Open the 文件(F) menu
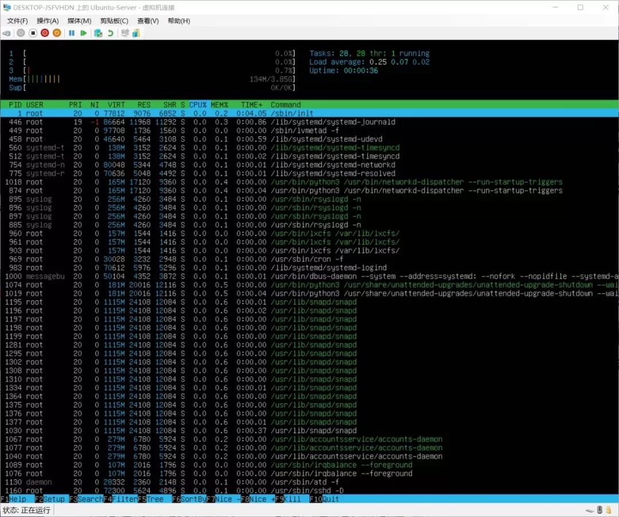This screenshot has width=619, height=517. [x=17, y=21]
